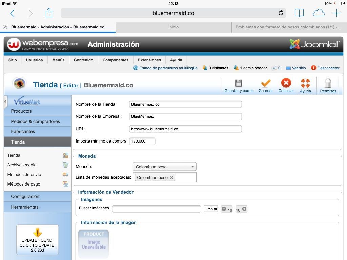The height and width of the screenshot is (260, 347).
Task: Close the Bluemermaid Administración tab
Action: pos(5,27)
